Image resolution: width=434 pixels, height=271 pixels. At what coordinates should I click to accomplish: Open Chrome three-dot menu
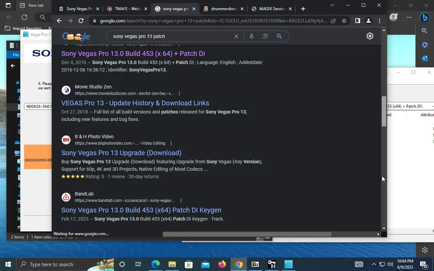379,21
